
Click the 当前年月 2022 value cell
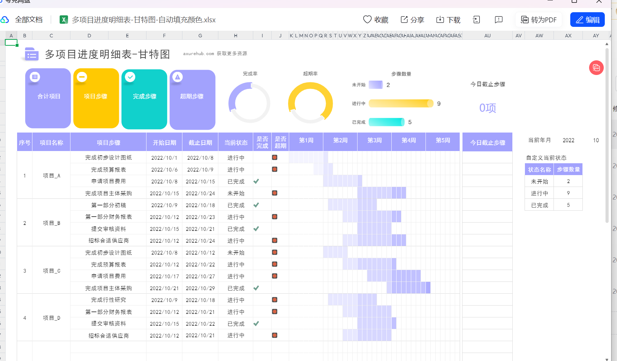coord(568,140)
